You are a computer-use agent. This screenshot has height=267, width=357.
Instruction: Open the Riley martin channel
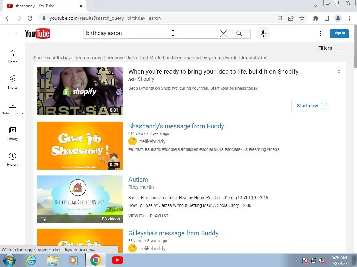click(141, 187)
